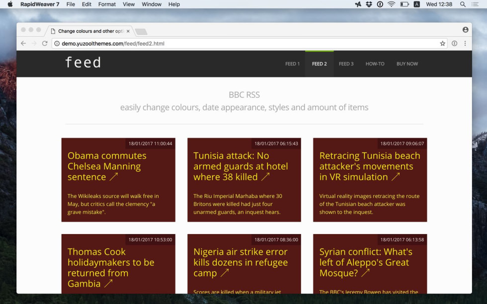
Task: Open Retracing Tunisia beach attacker's movements article
Action: click(370, 166)
